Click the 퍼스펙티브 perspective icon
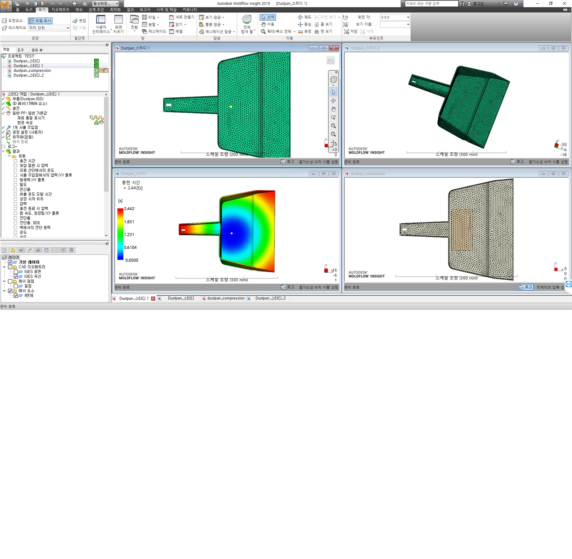 [x=14, y=28]
